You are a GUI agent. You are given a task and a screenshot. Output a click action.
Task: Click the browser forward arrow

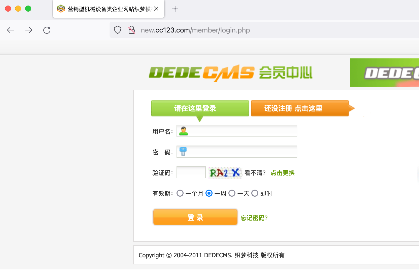[29, 30]
